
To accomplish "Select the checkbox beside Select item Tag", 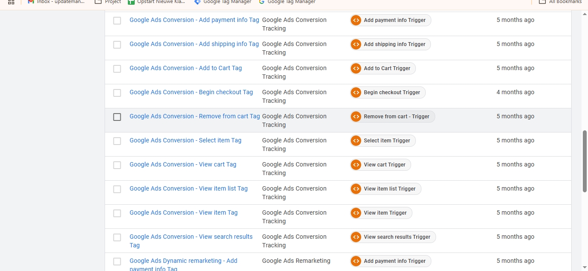I will coord(117,141).
